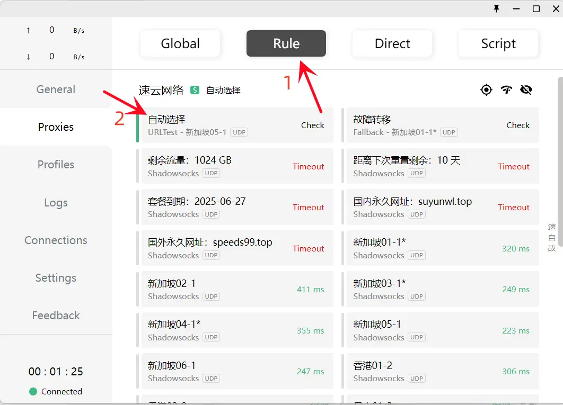The image size is (563, 405).
Task: Open the Feedback page
Action: pyautogui.click(x=56, y=316)
